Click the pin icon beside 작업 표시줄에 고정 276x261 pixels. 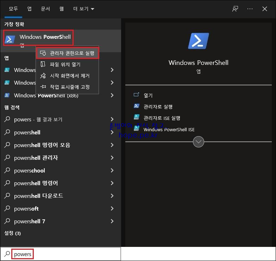pyautogui.click(x=43, y=87)
